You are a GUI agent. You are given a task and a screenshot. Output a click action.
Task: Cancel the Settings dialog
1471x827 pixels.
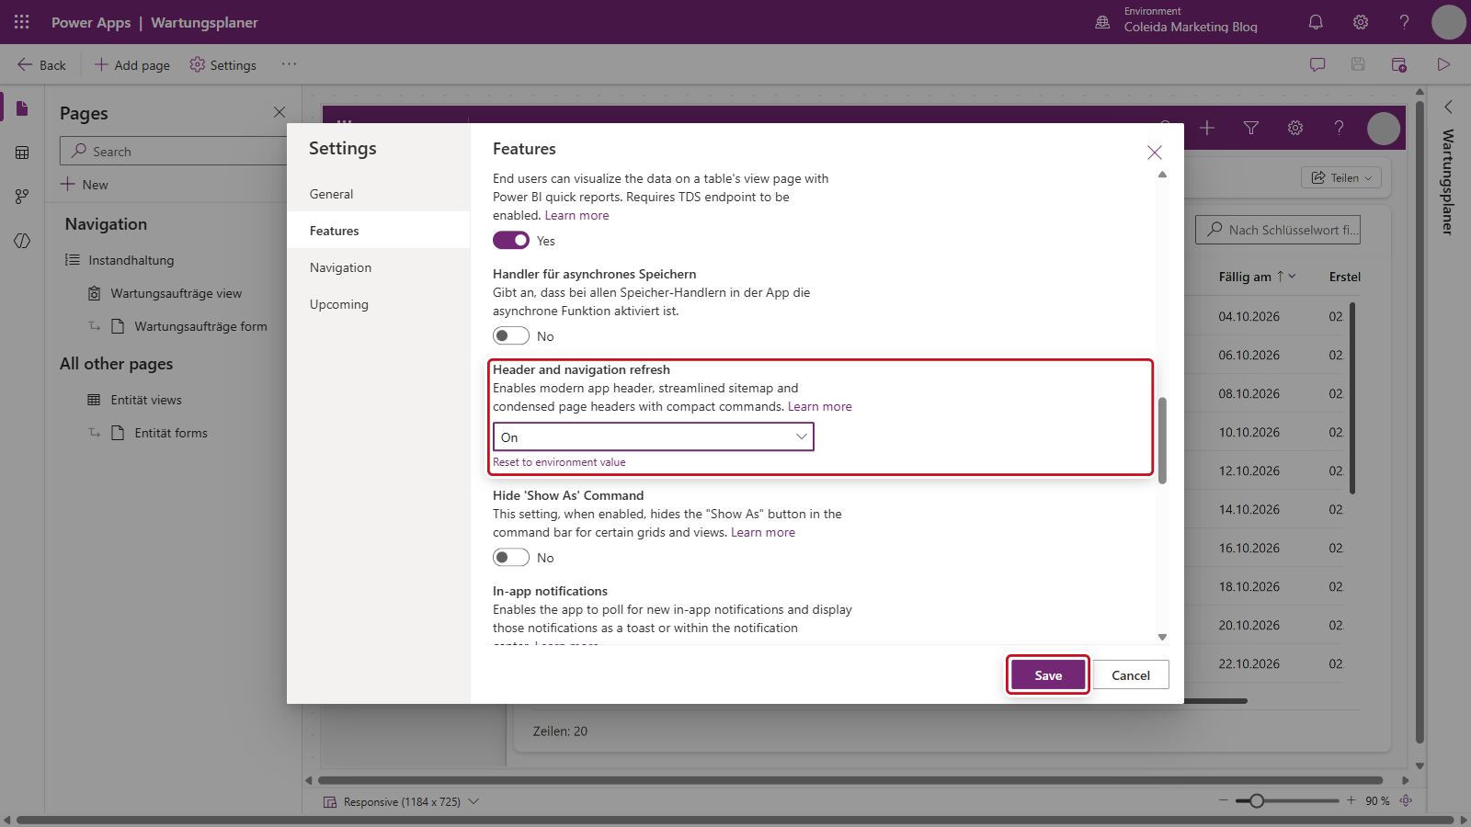(x=1131, y=675)
